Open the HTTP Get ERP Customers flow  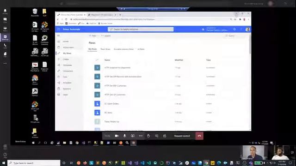(115, 86)
